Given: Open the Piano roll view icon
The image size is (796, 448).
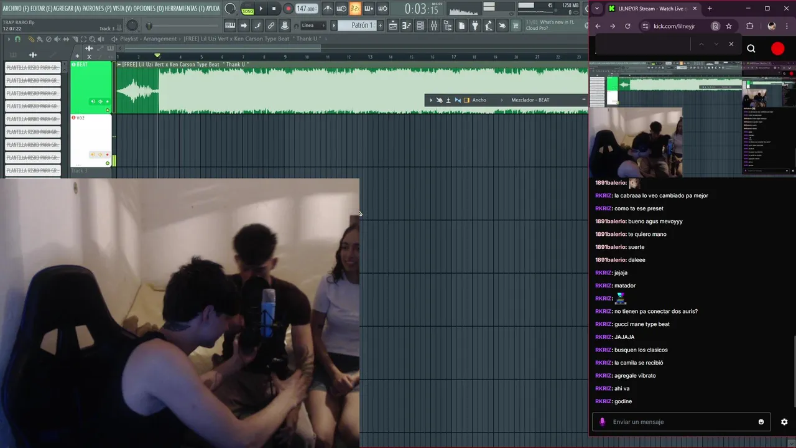Looking at the screenshot, I should pyautogui.click(x=407, y=26).
